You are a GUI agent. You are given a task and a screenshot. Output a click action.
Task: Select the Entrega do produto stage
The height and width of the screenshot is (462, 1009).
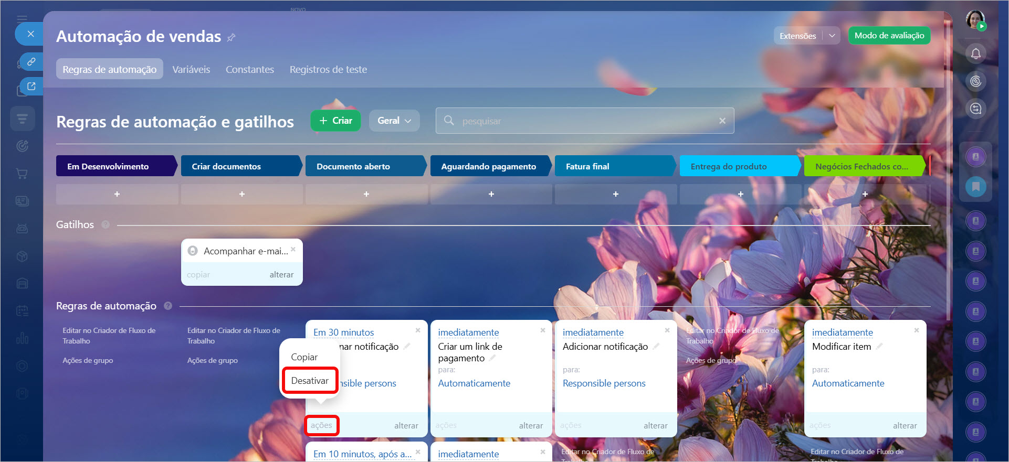point(738,166)
